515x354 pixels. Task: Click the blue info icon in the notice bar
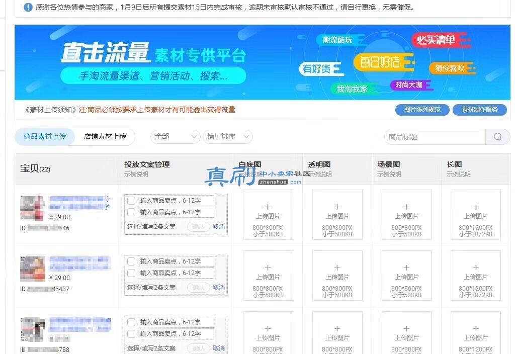28,7
